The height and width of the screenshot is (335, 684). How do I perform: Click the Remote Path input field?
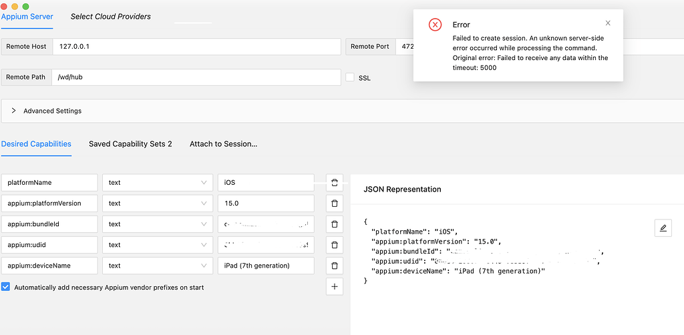(x=196, y=77)
